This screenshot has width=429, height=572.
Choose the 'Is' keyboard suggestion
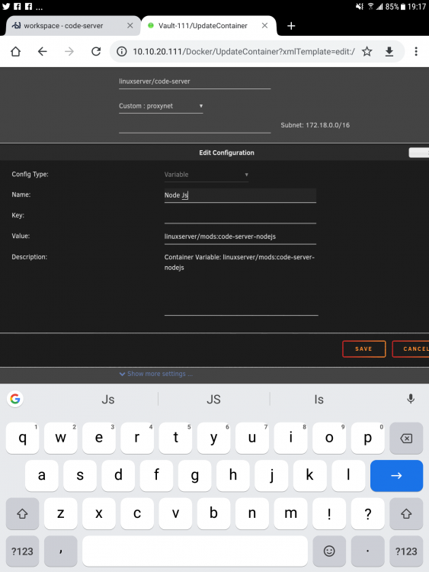pyautogui.click(x=319, y=400)
